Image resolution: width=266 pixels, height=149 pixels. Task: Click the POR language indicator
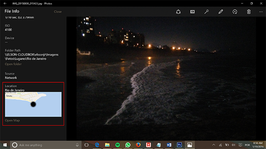(x=247, y=145)
